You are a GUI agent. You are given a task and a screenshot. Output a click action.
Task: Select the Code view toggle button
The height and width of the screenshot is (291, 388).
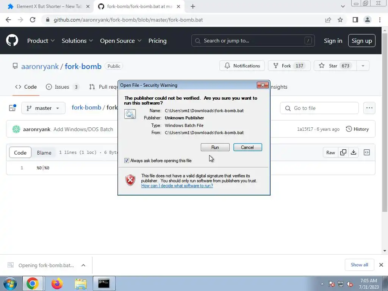20,153
